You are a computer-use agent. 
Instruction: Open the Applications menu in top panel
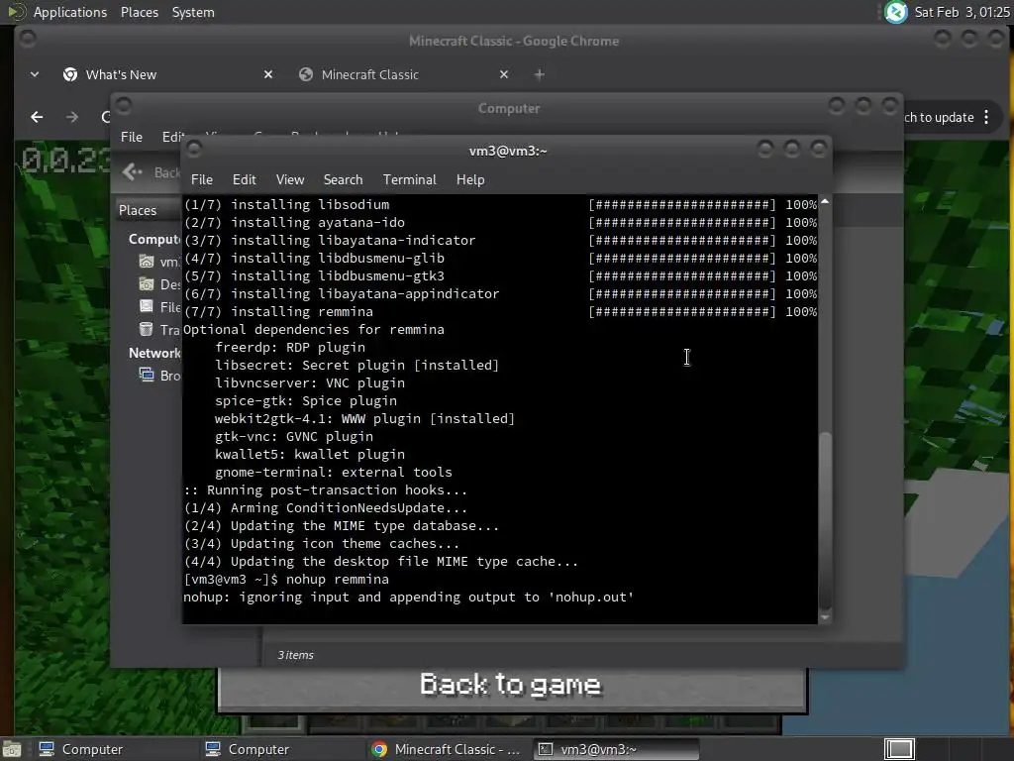pos(70,12)
